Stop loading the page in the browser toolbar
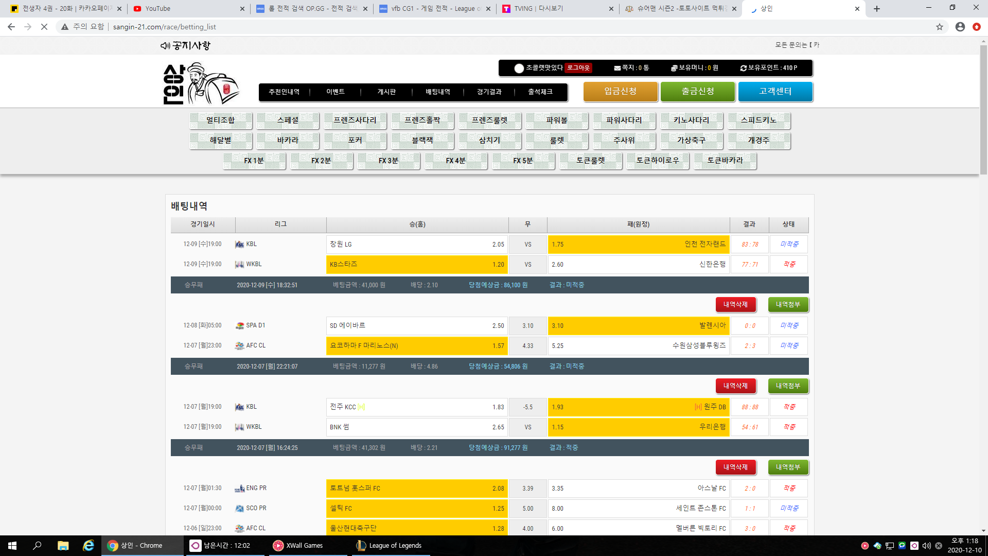 click(x=44, y=27)
